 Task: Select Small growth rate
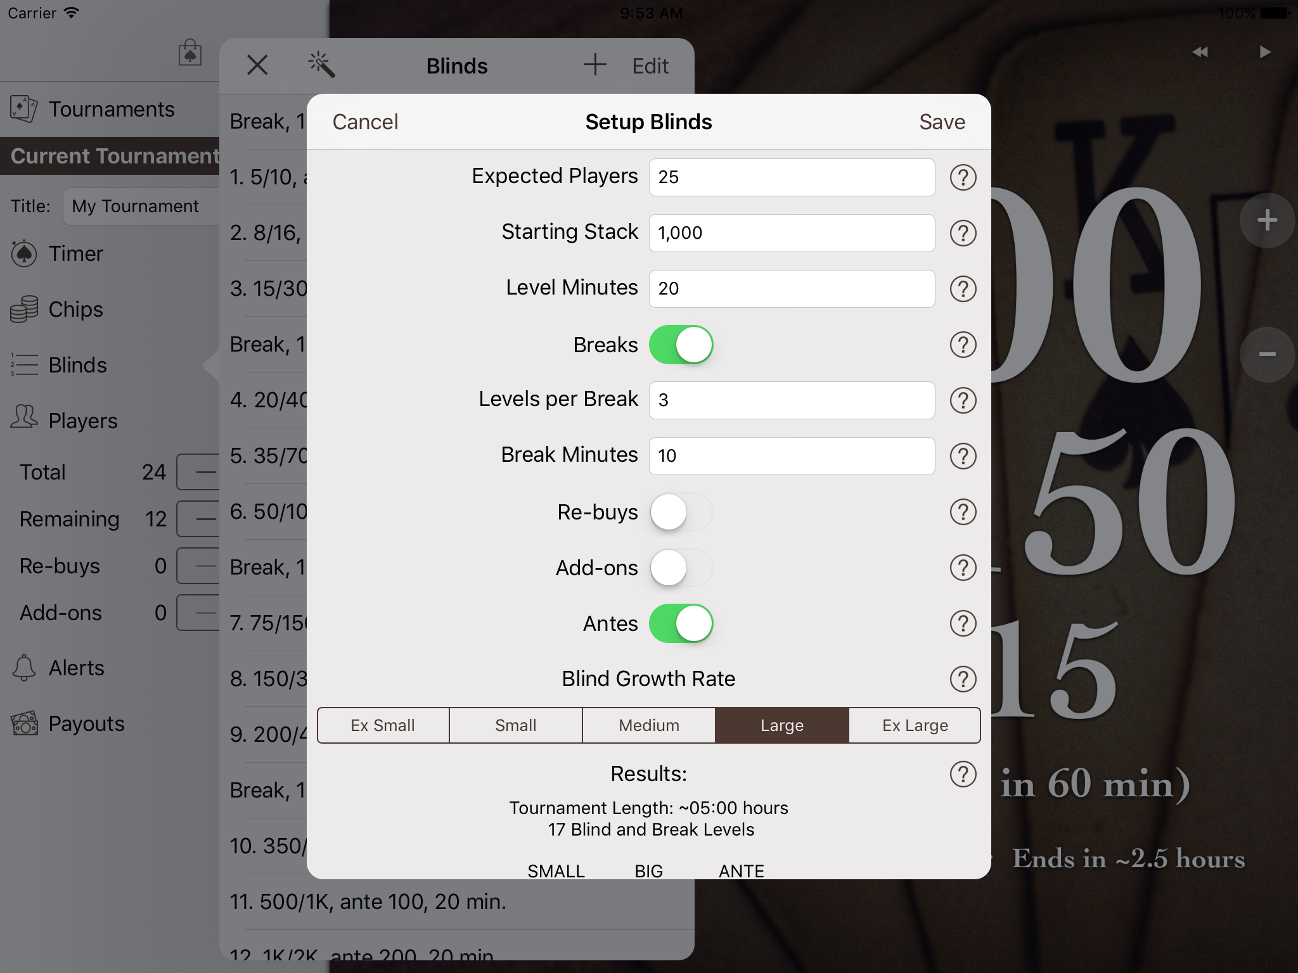point(516,725)
